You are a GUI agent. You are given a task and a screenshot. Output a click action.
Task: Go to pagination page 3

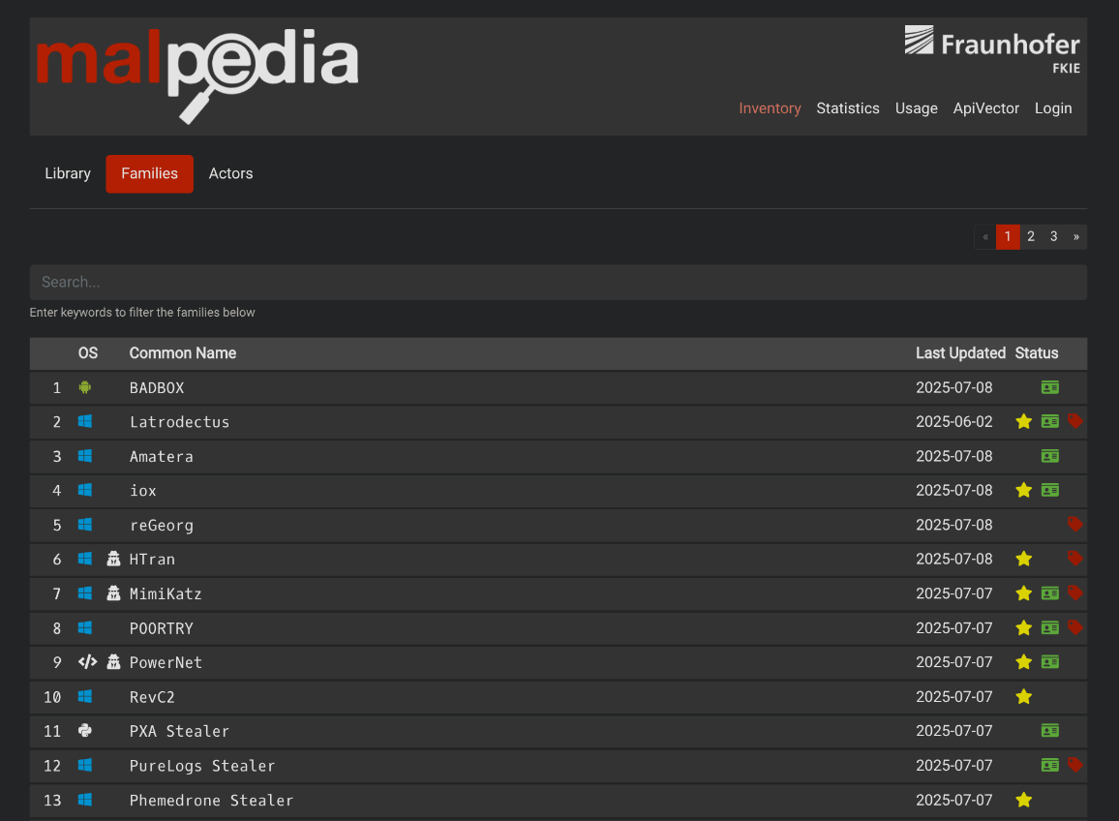(x=1053, y=236)
